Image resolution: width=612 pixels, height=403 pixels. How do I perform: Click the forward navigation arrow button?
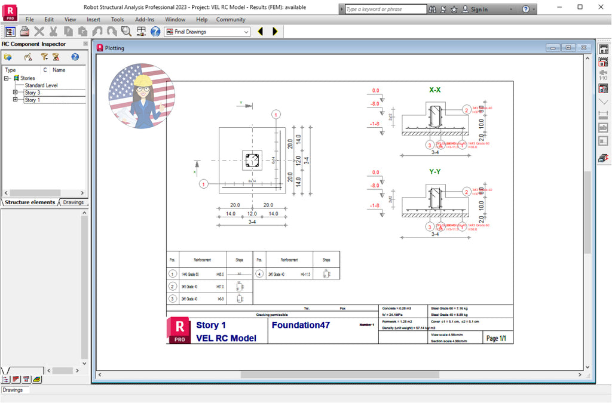pos(274,31)
